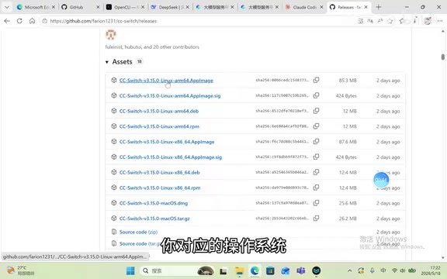Open Microsoft Store from the taskbar

[270, 270]
